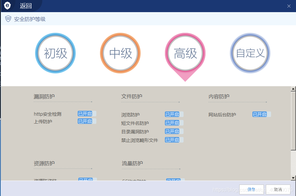Click the 漏洞防护 section heading
This screenshot has height=196, width=296.
(44, 96)
